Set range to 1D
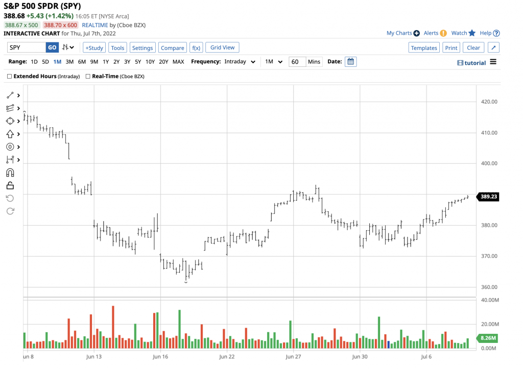The width and height of the screenshot is (523, 369). click(x=34, y=62)
